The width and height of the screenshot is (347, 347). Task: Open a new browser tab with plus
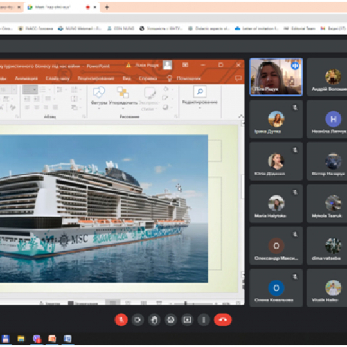(107, 7)
